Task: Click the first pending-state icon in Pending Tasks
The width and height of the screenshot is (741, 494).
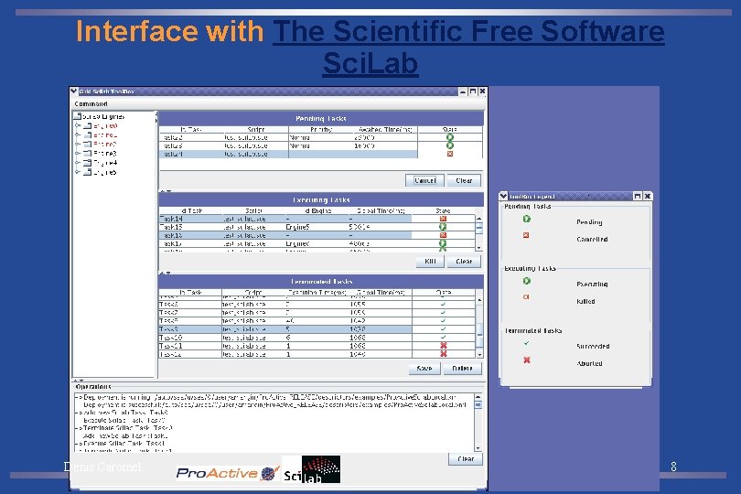Action: point(450,137)
